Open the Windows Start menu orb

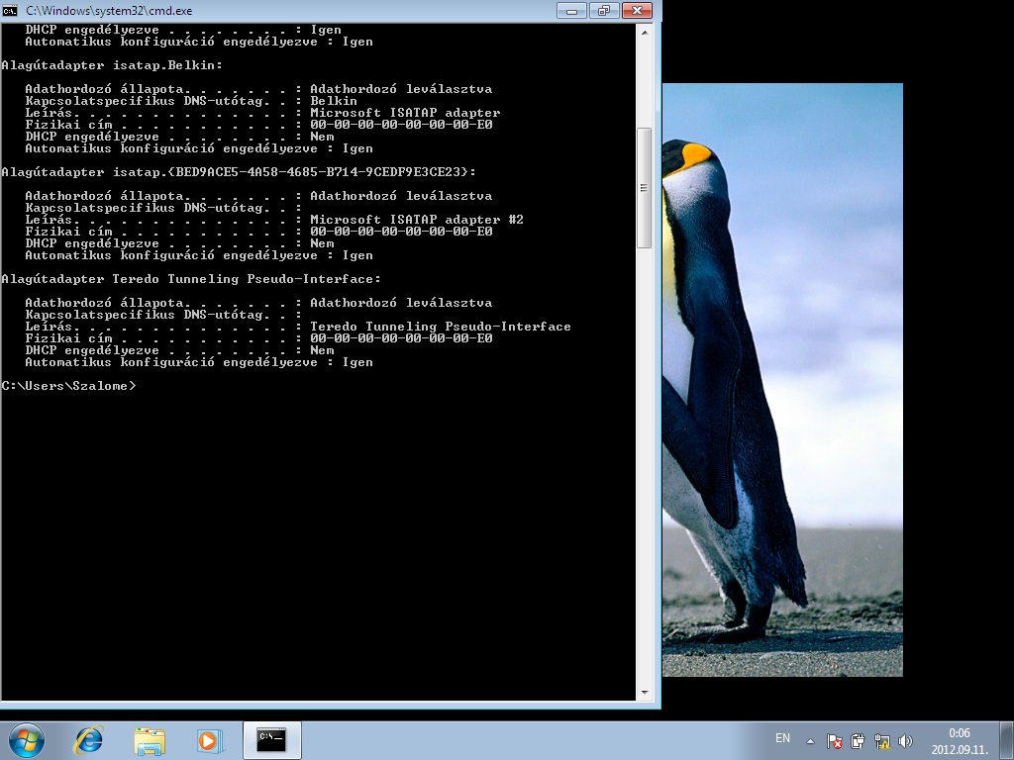point(27,740)
